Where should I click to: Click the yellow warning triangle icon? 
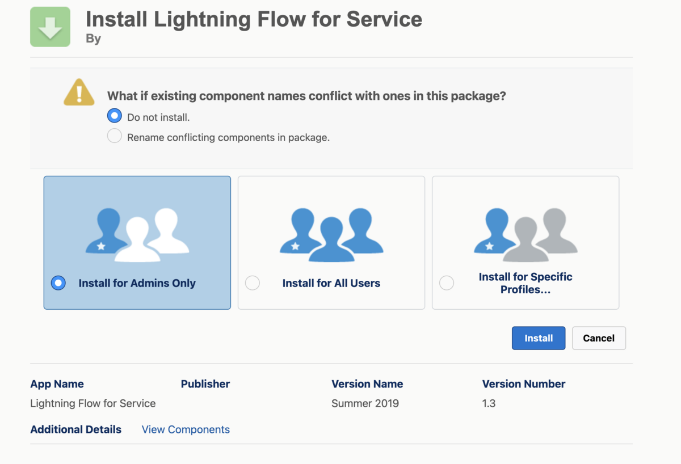(x=79, y=92)
